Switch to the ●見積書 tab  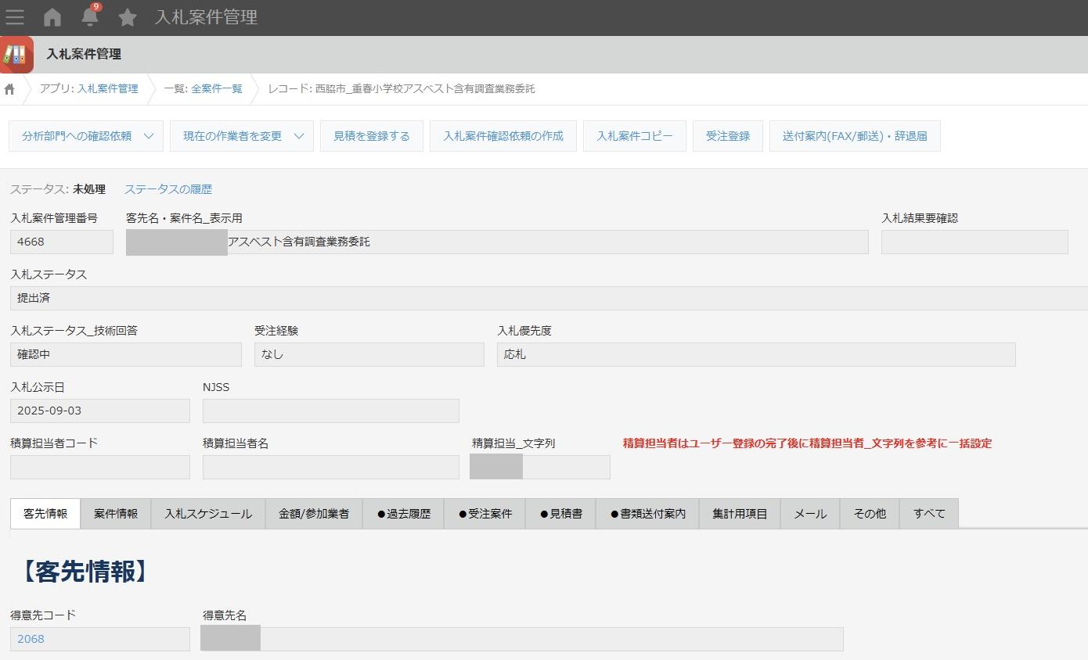pyautogui.click(x=561, y=514)
